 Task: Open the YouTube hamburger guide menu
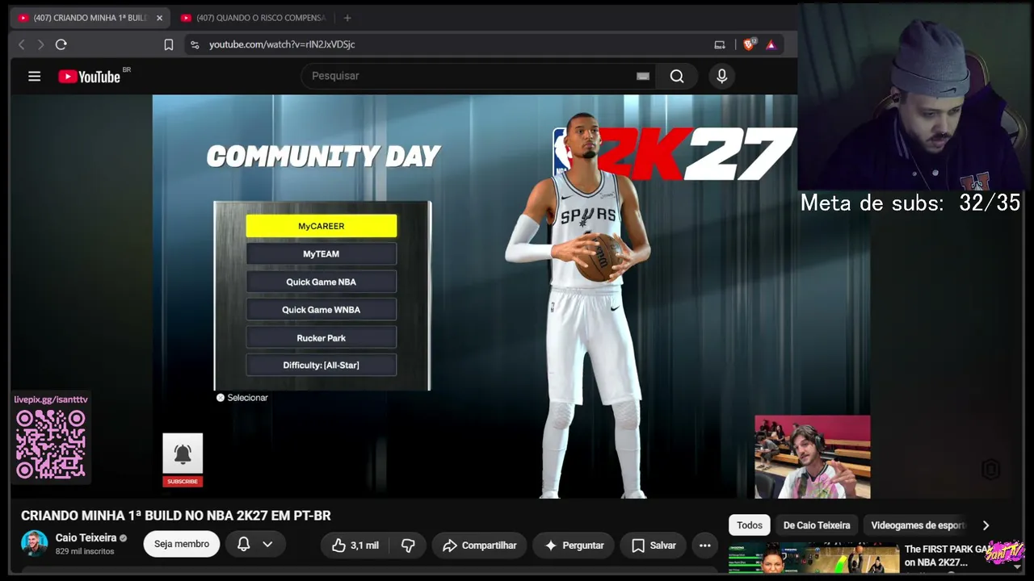click(x=34, y=76)
